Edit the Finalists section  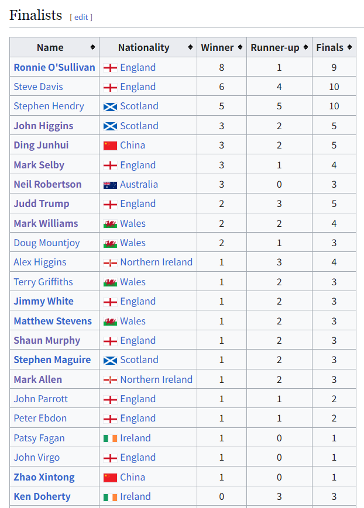coord(81,17)
